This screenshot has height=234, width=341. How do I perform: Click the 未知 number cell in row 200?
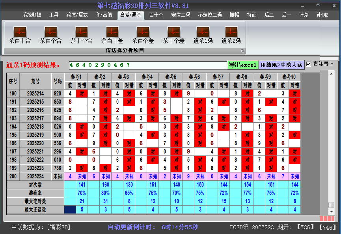[x=58, y=176]
